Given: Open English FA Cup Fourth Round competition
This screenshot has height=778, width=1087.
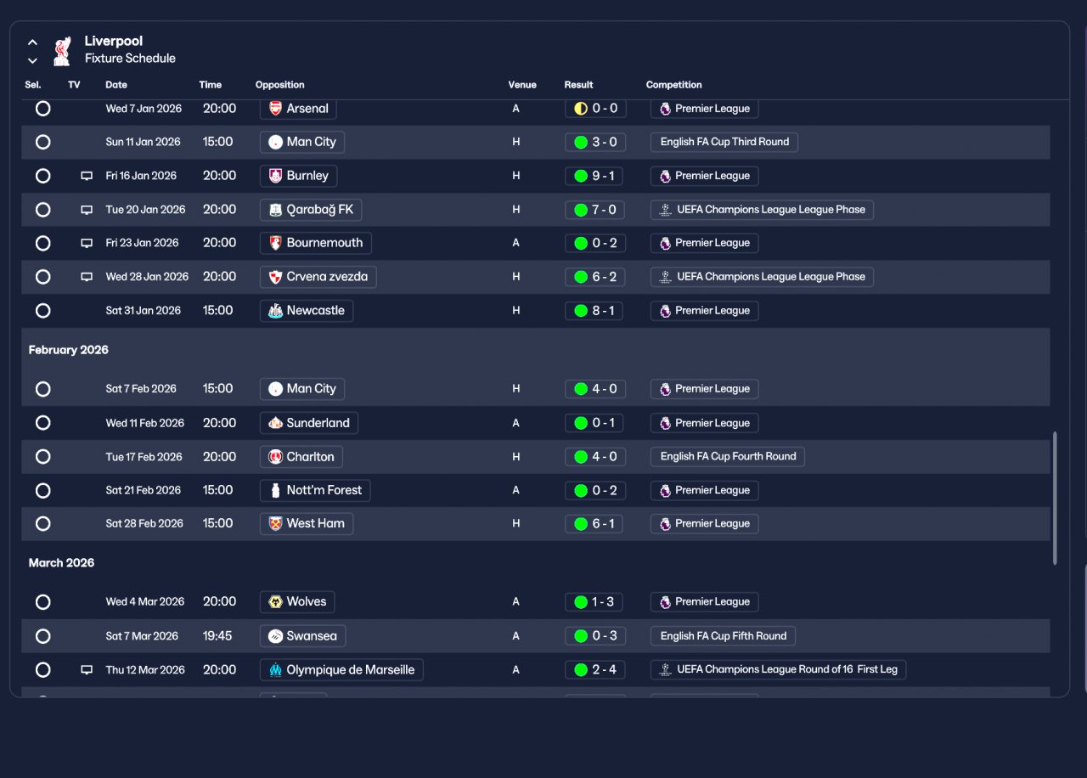Looking at the screenshot, I should pyautogui.click(x=728, y=457).
